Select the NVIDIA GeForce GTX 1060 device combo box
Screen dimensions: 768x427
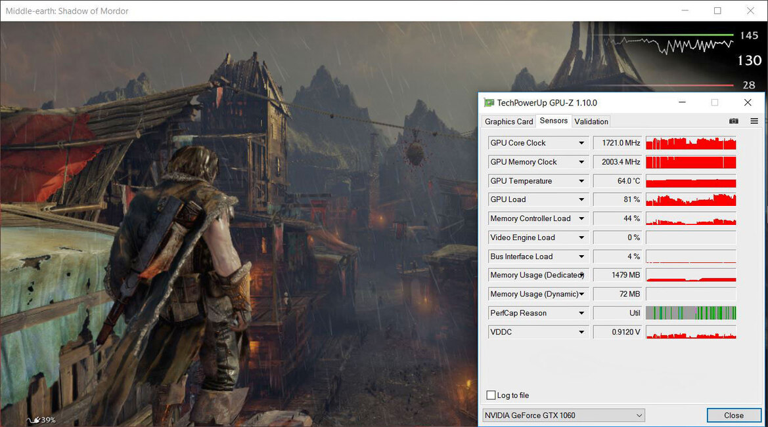pyautogui.click(x=563, y=415)
